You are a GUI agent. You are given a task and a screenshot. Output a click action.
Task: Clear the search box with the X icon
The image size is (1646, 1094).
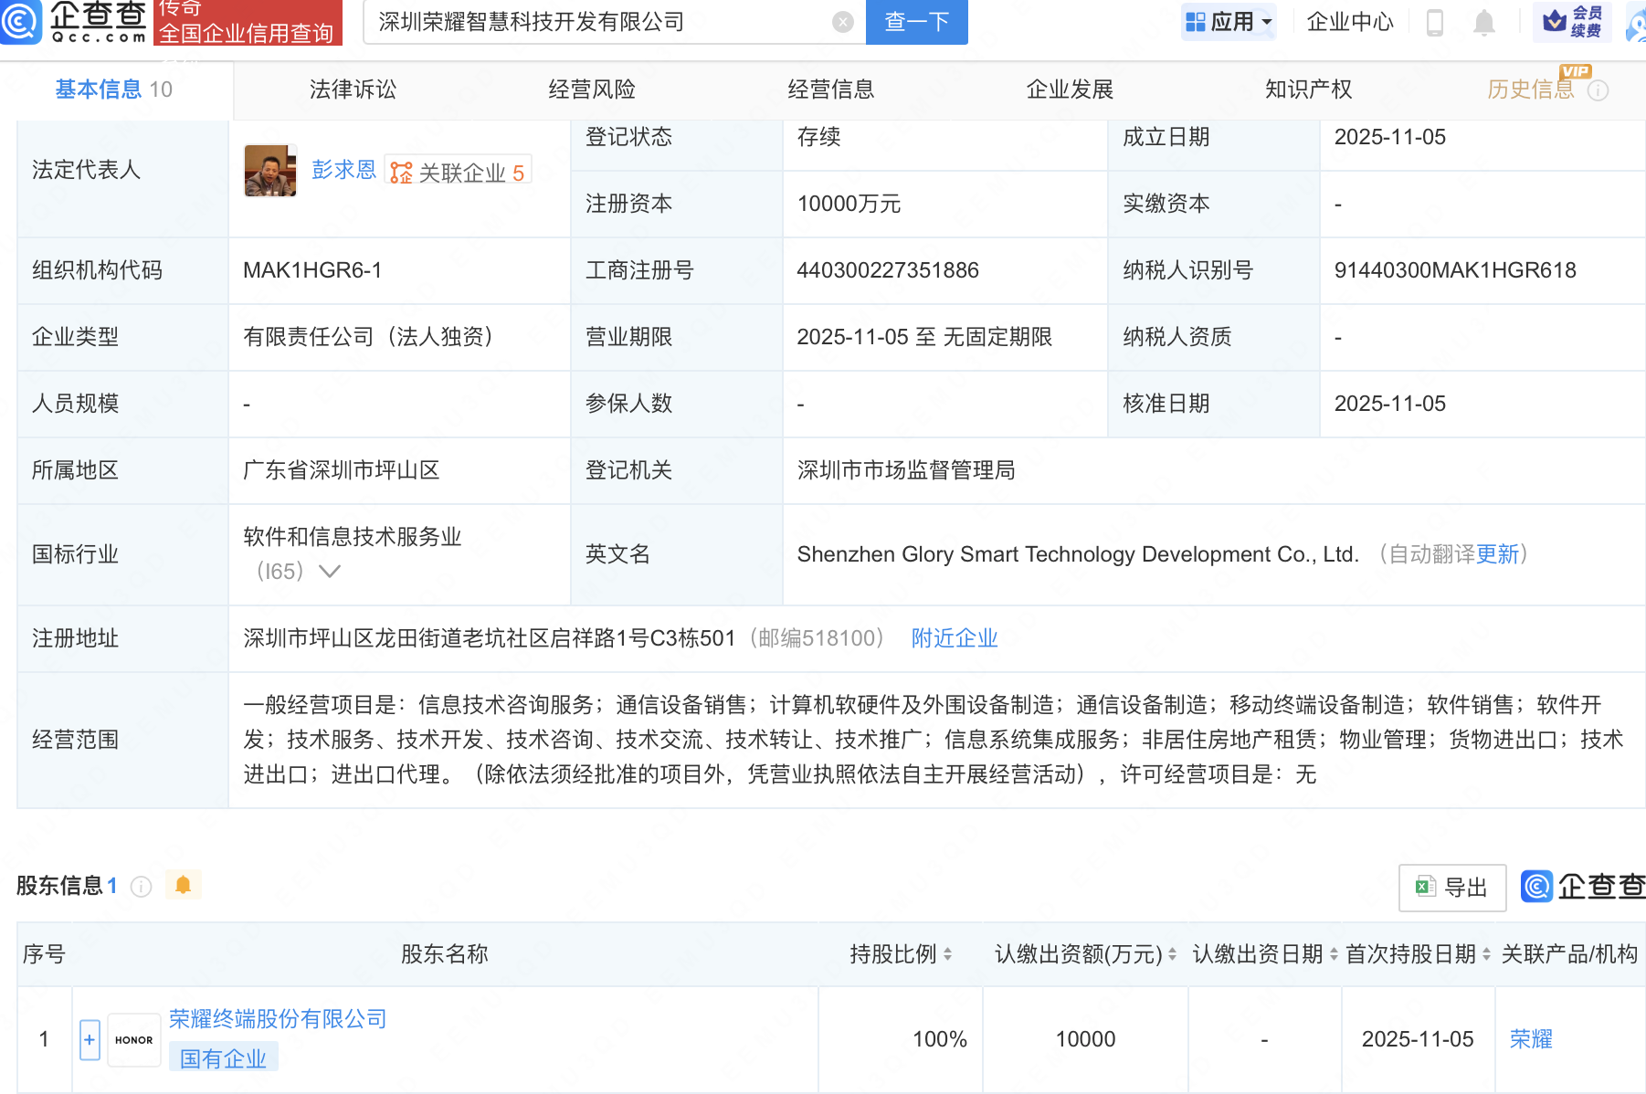(x=842, y=22)
